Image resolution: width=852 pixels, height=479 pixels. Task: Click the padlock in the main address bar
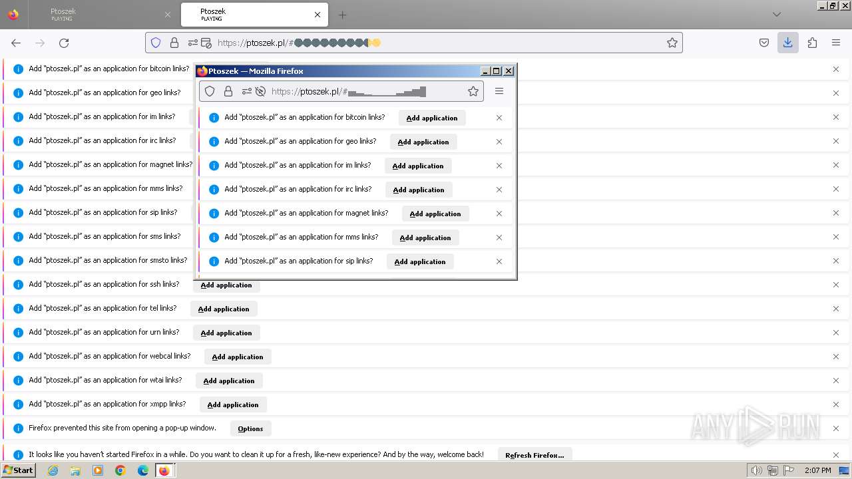pos(174,43)
